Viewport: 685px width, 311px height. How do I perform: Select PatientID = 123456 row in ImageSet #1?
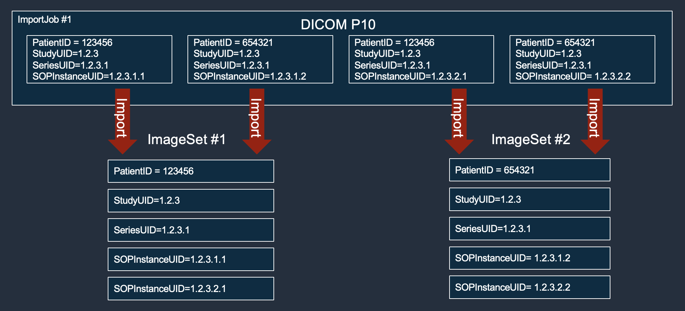(191, 171)
